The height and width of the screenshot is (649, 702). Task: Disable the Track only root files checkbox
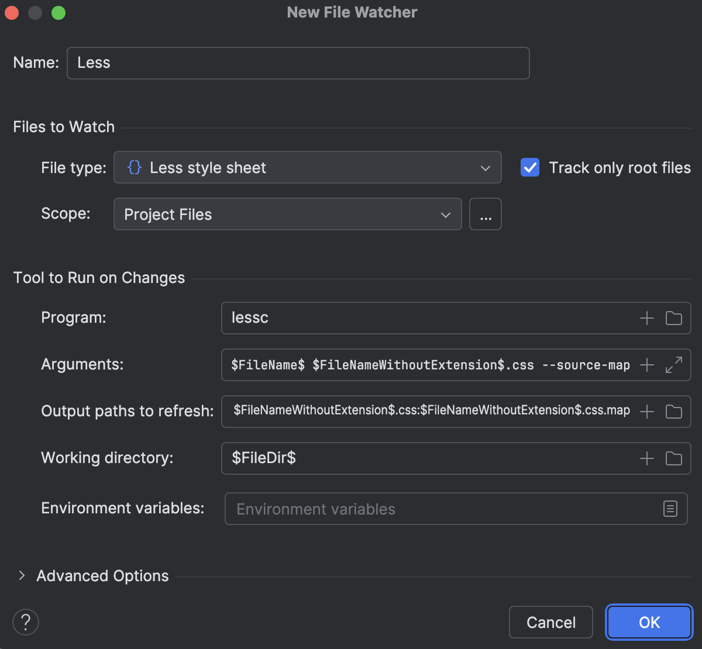tap(529, 168)
